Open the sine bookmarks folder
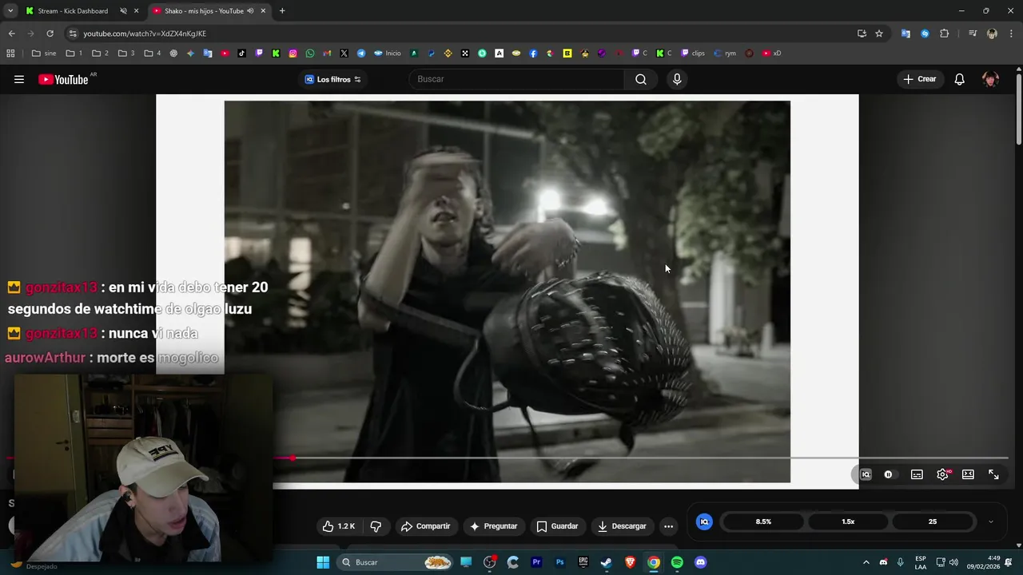The width and height of the screenshot is (1023, 575). (44, 54)
